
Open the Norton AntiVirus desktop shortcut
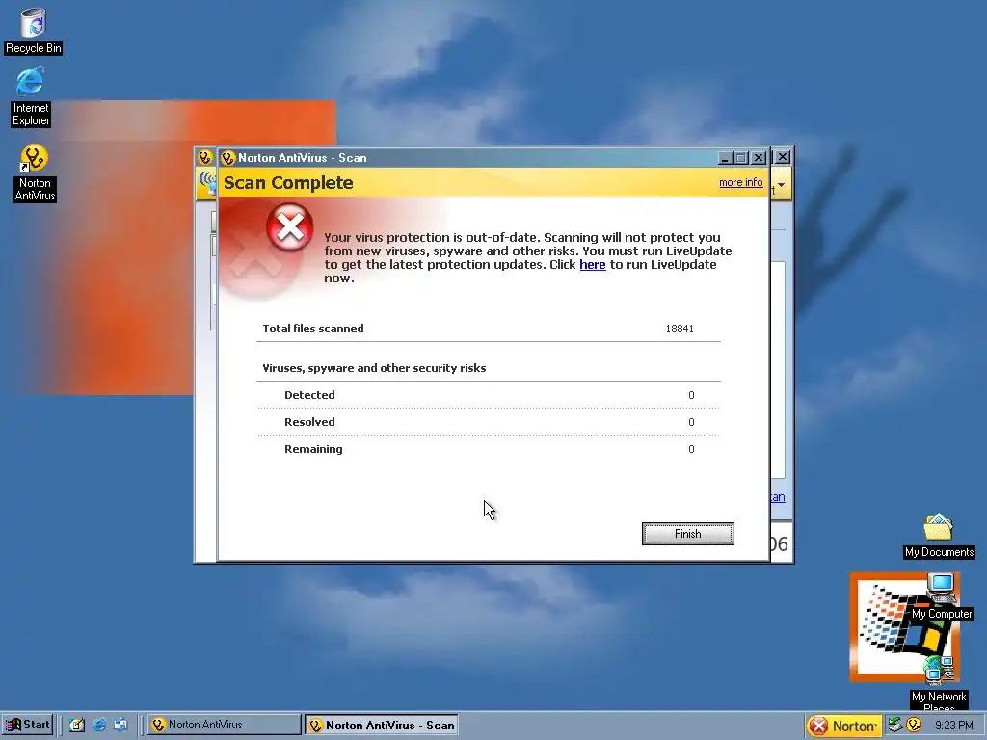(35, 172)
